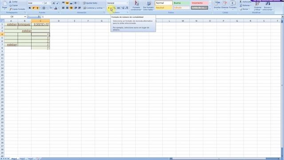This screenshot has height=160, width=284.
Task: Decrease font size with the small A icon
Action: (57, 3)
